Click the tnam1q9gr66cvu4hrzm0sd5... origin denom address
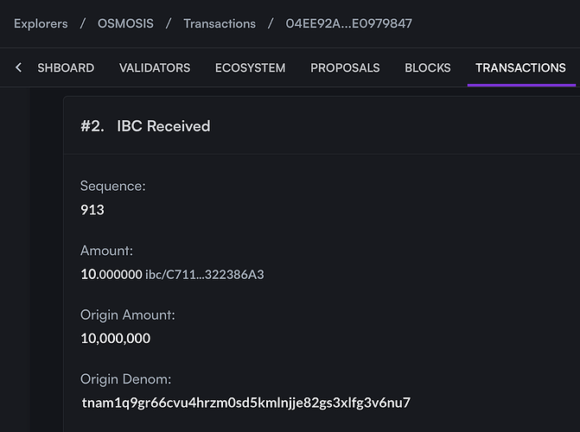This screenshot has height=432, width=580. click(246, 403)
